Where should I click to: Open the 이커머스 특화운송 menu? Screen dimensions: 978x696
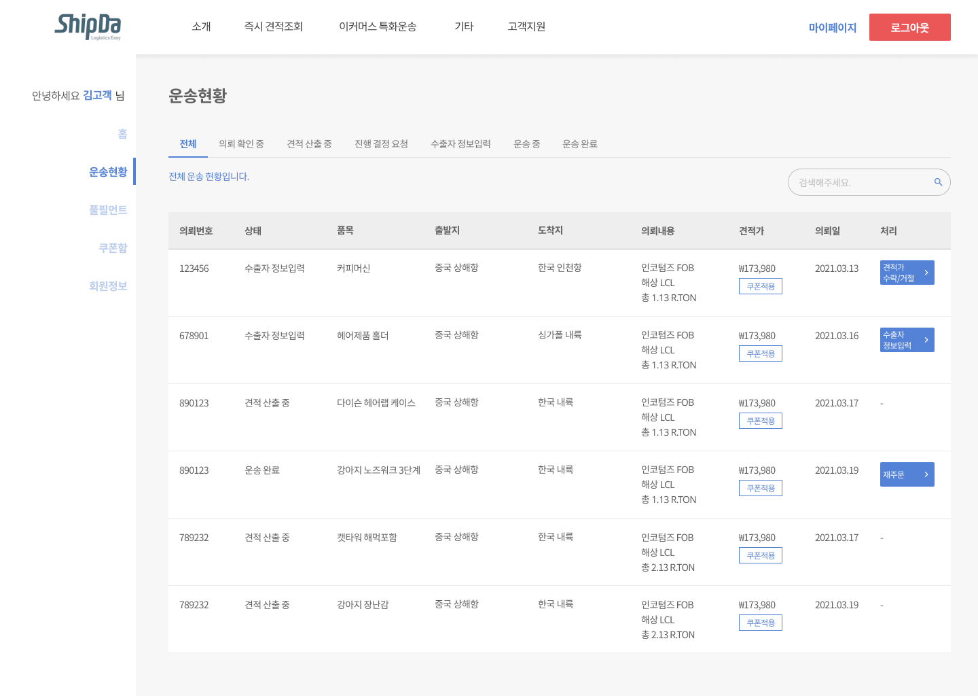378,27
